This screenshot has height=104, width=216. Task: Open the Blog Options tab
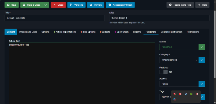pyautogui.click(x=88, y=32)
